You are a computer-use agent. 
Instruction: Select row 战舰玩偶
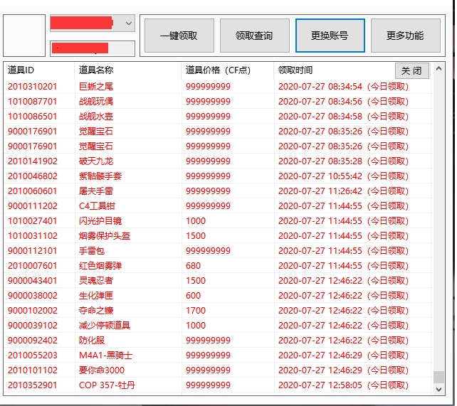(217, 101)
